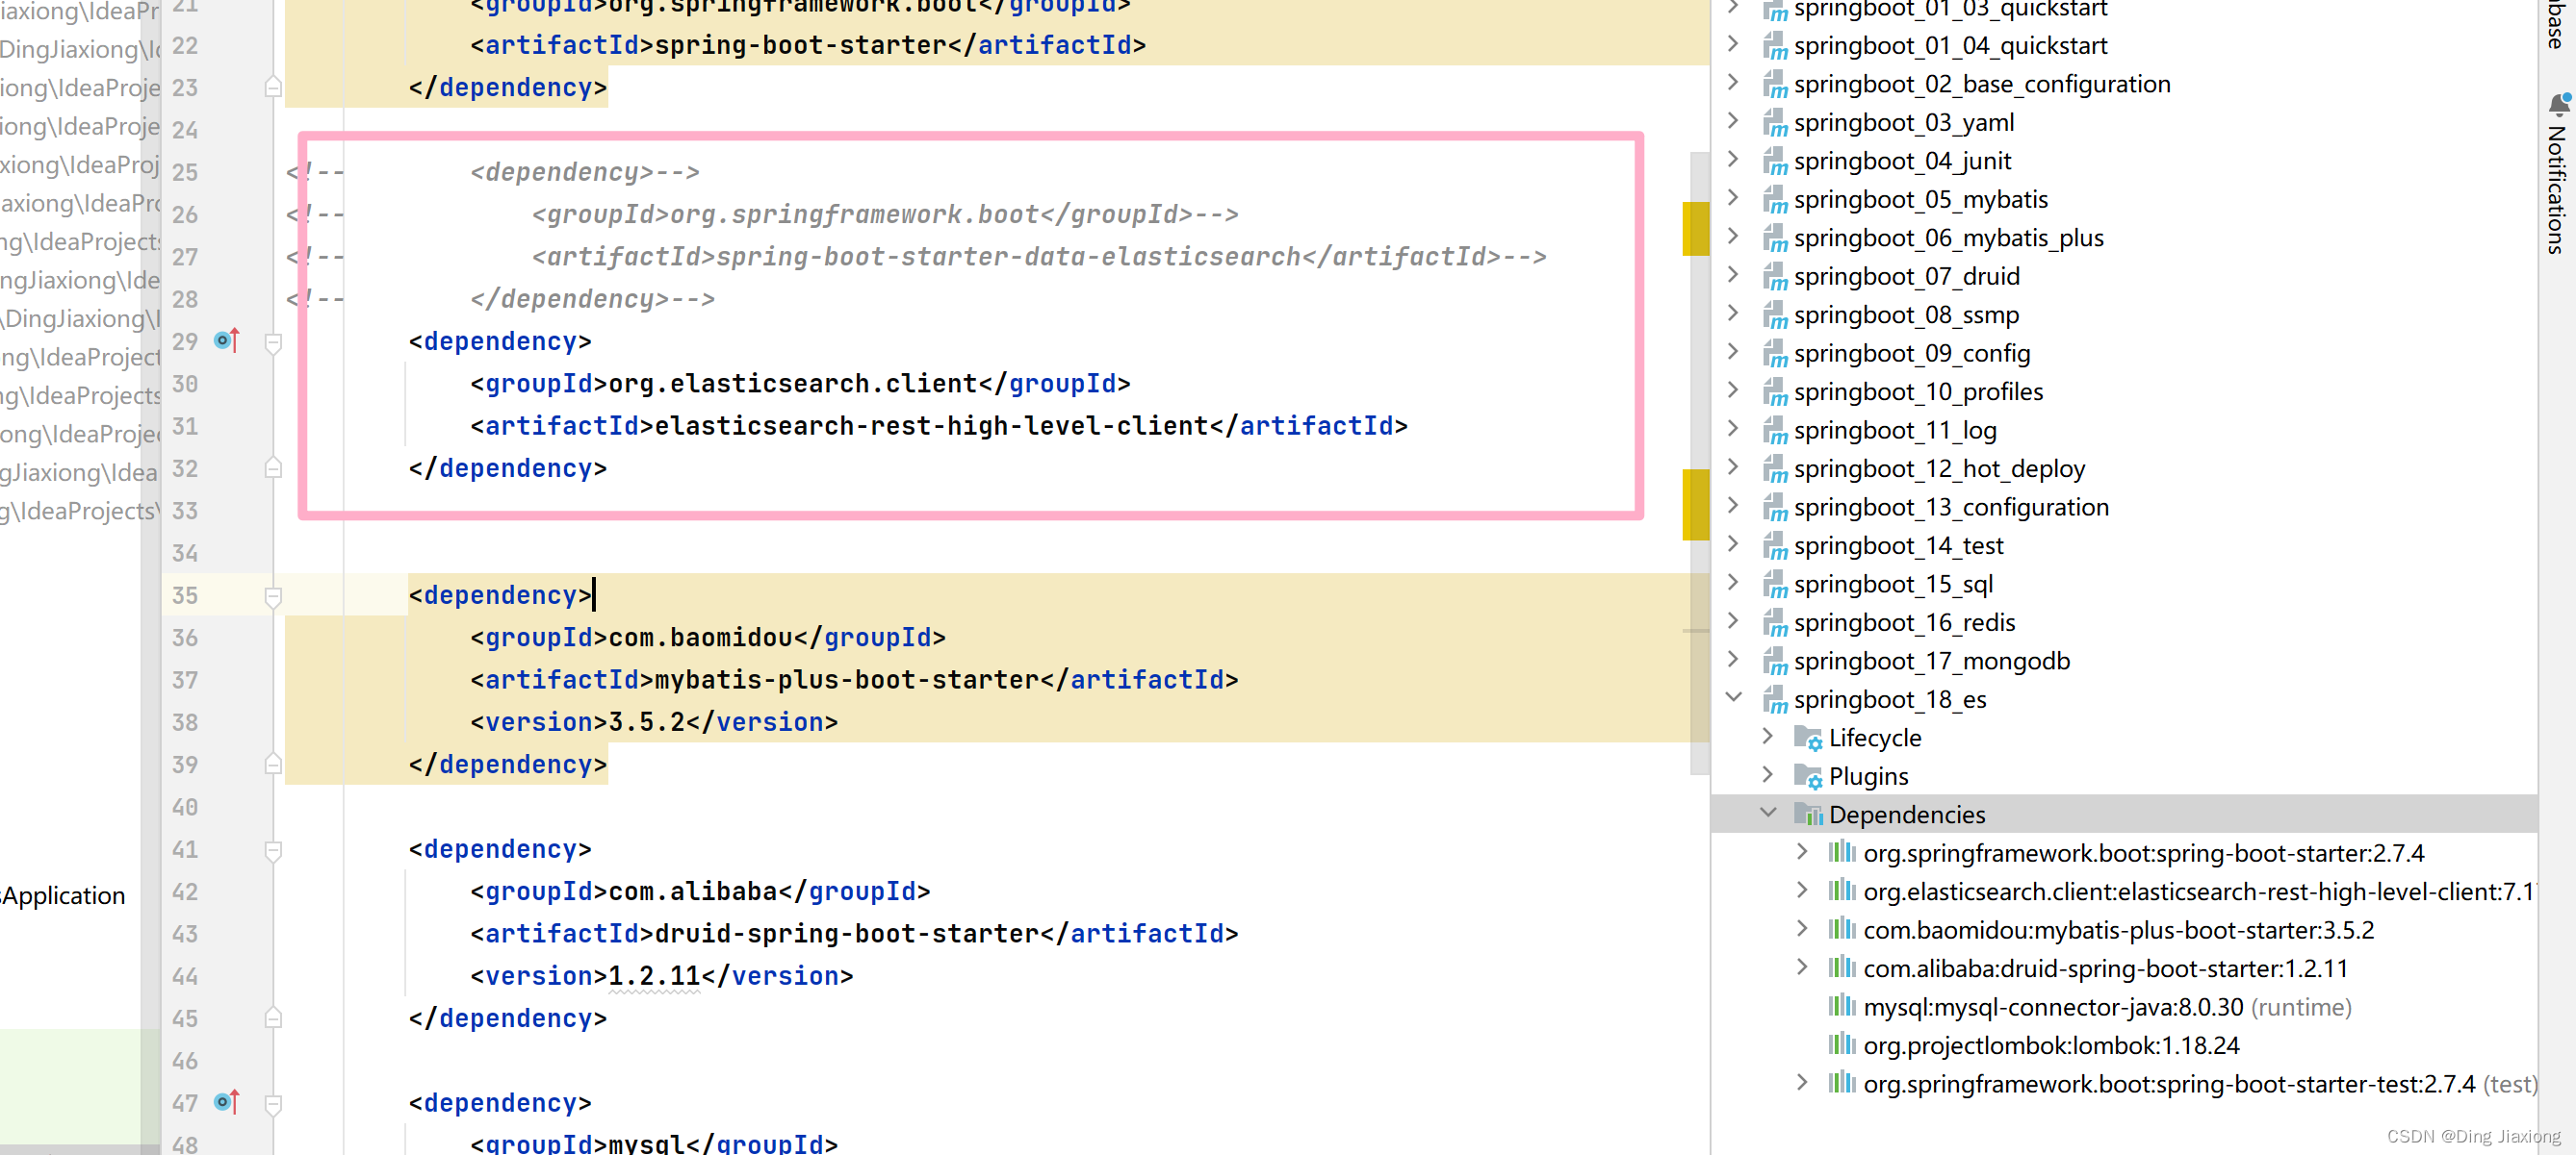Click the springboot_17_mongodb module icon
This screenshot has width=2576, height=1155.
(1775, 661)
